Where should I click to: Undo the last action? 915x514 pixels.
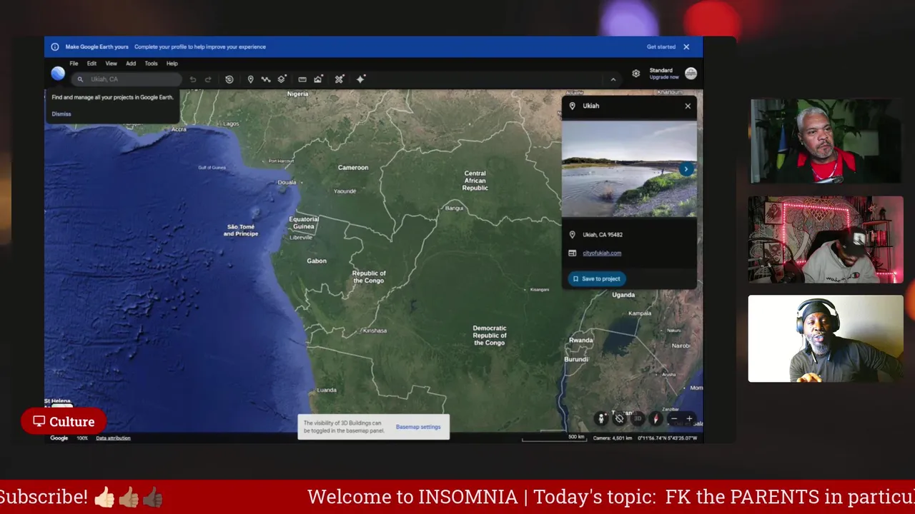(193, 79)
